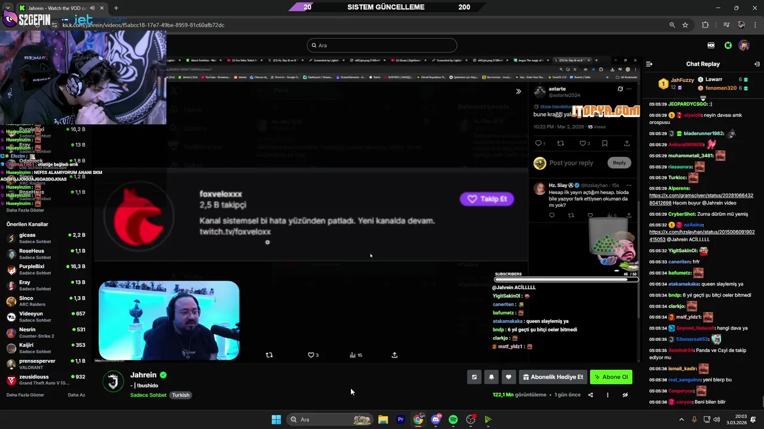Screen dimensions: 764x429
Task: Click the x.com hzslayhan status link
Action: (x=701, y=235)
